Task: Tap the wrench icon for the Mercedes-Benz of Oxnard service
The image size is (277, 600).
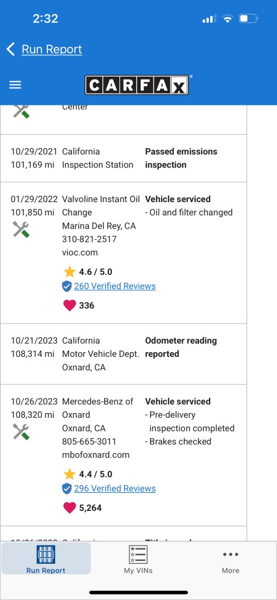Action: tap(21, 432)
